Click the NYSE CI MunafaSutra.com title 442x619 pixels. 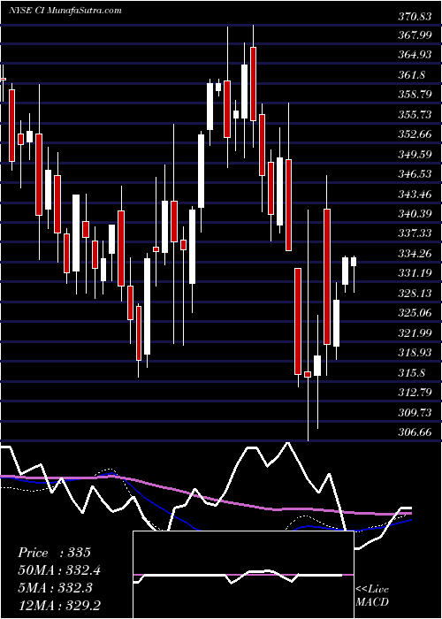tap(65, 11)
